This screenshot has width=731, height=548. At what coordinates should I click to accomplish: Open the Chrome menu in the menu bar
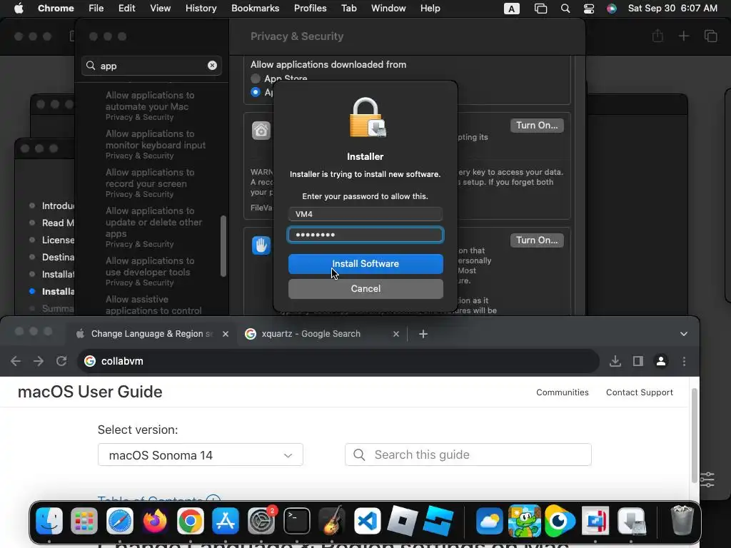click(x=56, y=9)
